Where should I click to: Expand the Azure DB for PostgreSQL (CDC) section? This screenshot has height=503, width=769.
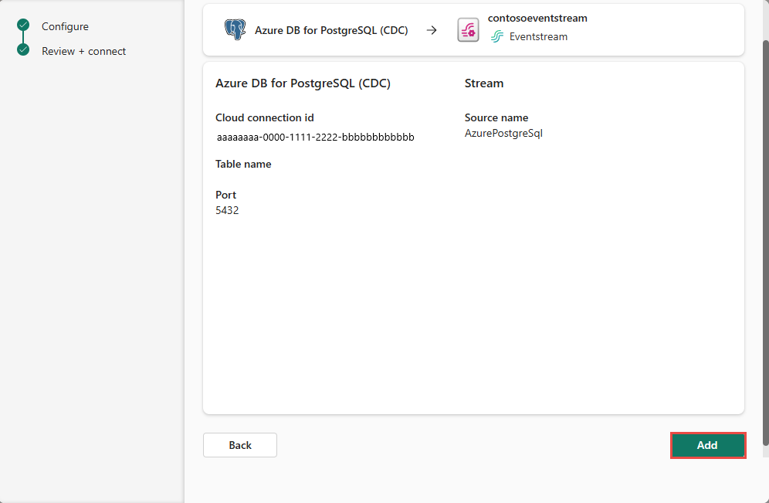301,83
